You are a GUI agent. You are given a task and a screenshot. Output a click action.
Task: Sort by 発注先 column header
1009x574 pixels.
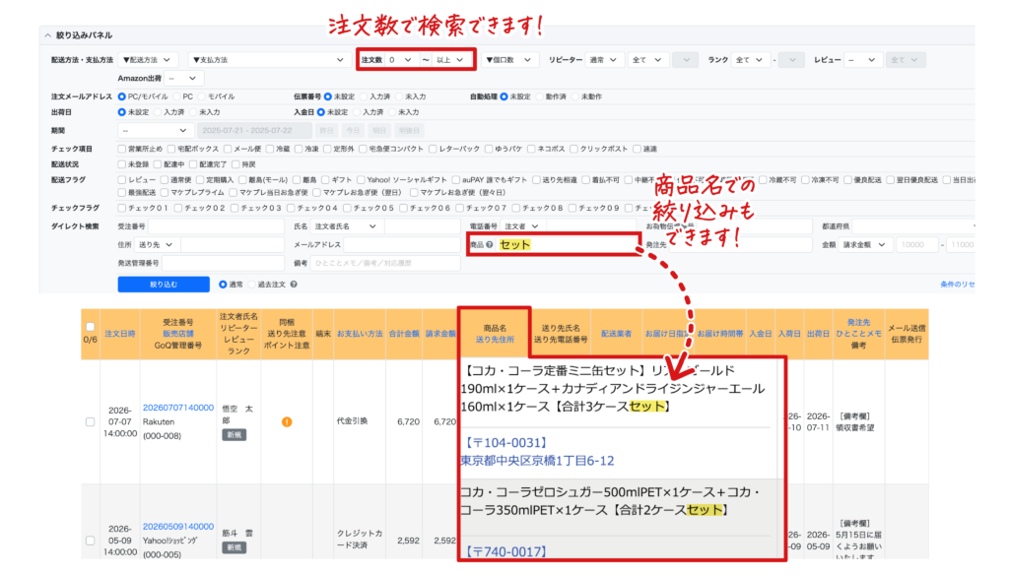858,323
